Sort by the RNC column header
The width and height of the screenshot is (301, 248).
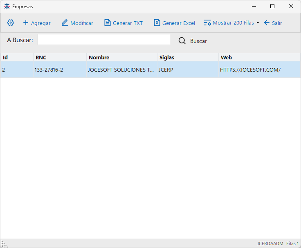[x=60, y=57]
